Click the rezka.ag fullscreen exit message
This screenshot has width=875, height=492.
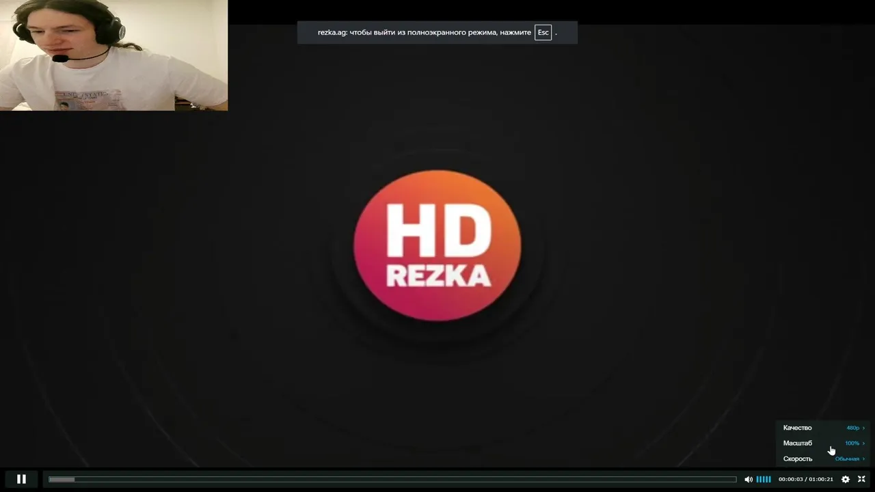[437, 33]
